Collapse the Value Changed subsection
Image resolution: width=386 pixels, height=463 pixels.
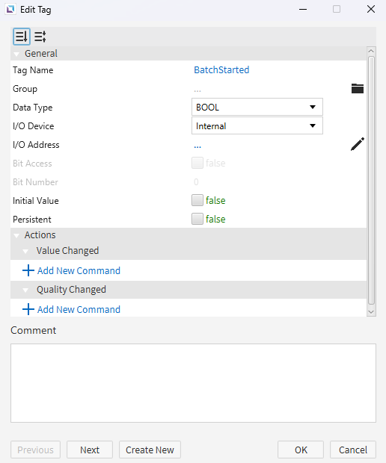click(x=25, y=251)
